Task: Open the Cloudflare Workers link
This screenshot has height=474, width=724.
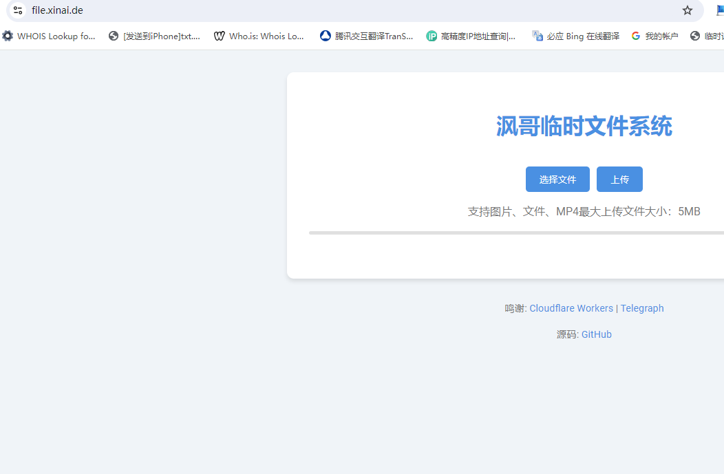Action: click(571, 308)
